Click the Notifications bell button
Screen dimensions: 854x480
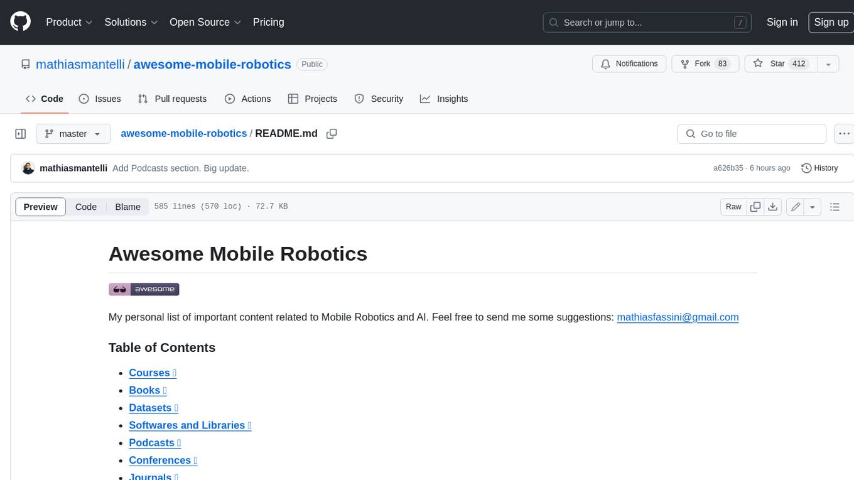click(x=629, y=63)
